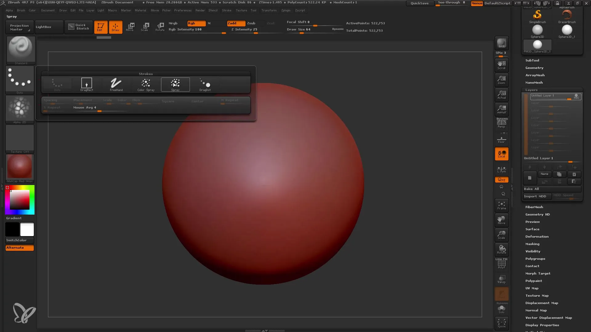Click Quick Sketch button
This screenshot has height=332, width=591.
coord(79,27)
